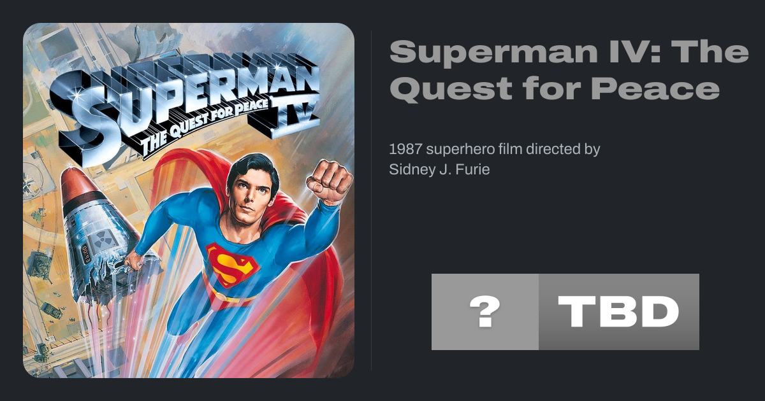
Task: Click the chrome SUPERMAN logo on the poster
Action: point(191,95)
